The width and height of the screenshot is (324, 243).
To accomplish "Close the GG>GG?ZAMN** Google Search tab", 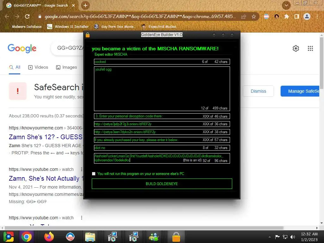I will [73, 6].
